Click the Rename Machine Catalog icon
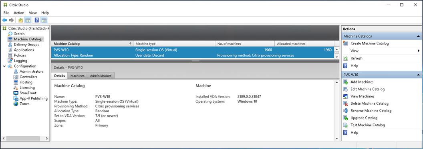This screenshot has width=423, height=149. coord(345,111)
